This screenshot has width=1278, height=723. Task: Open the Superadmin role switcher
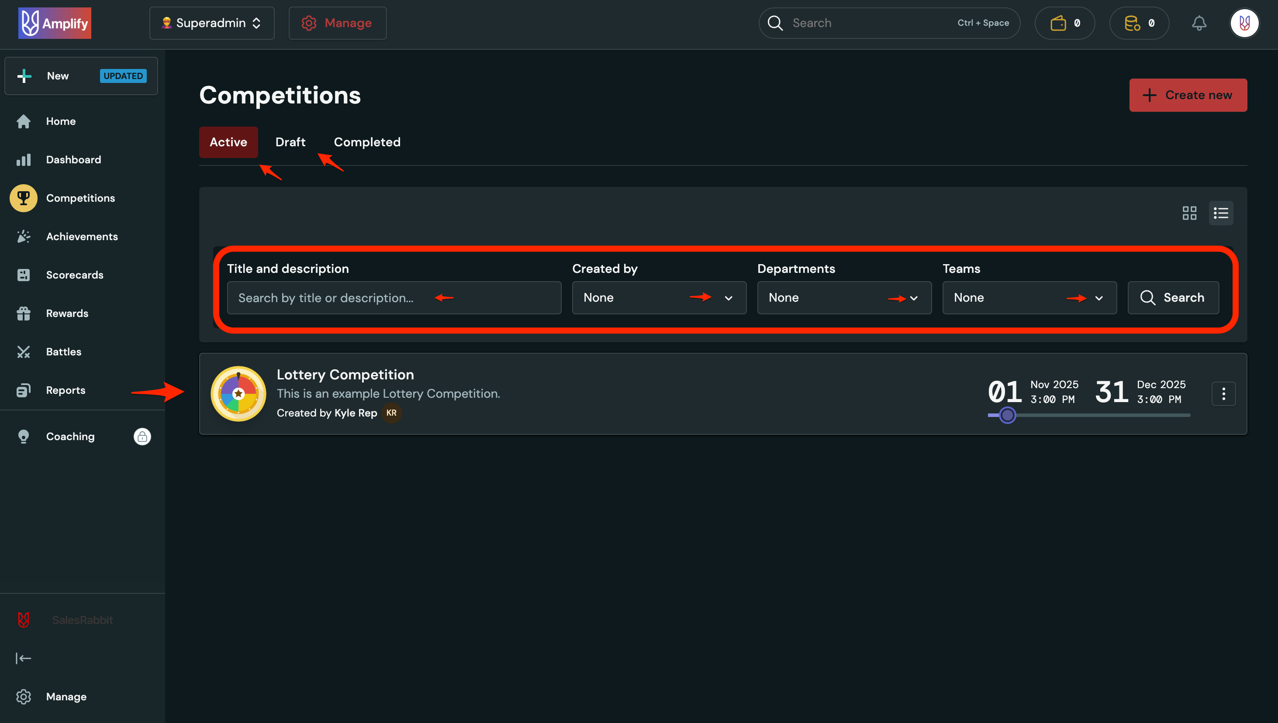click(x=211, y=23)
